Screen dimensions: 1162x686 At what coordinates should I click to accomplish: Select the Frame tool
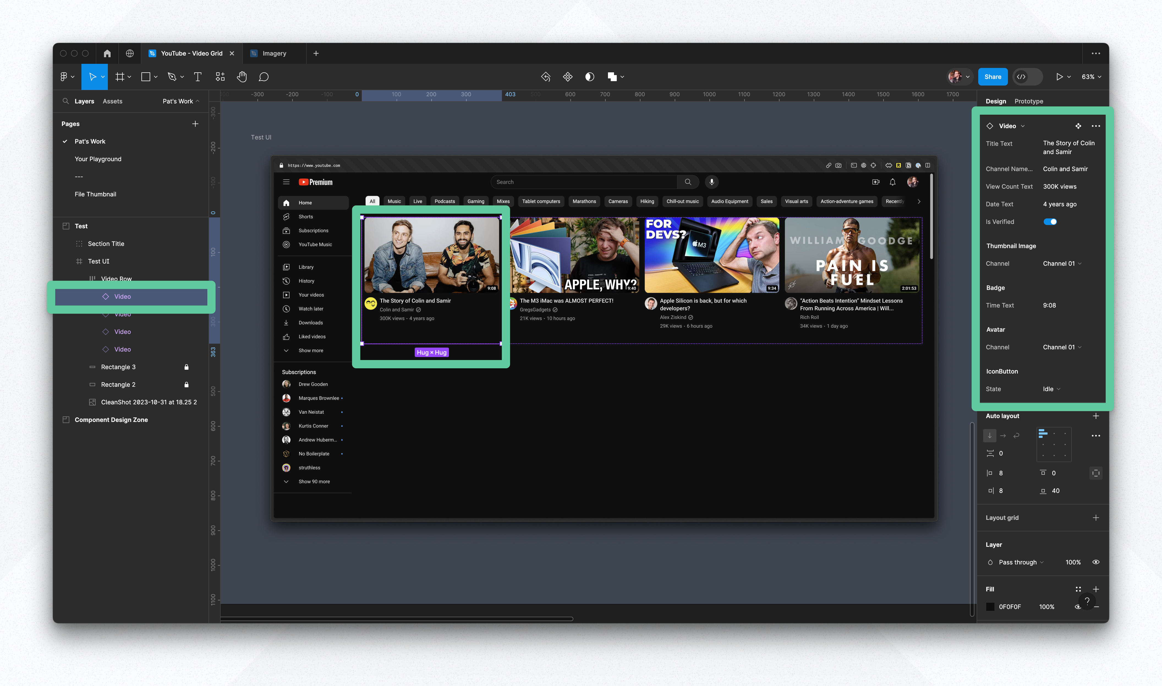(119, 77)
